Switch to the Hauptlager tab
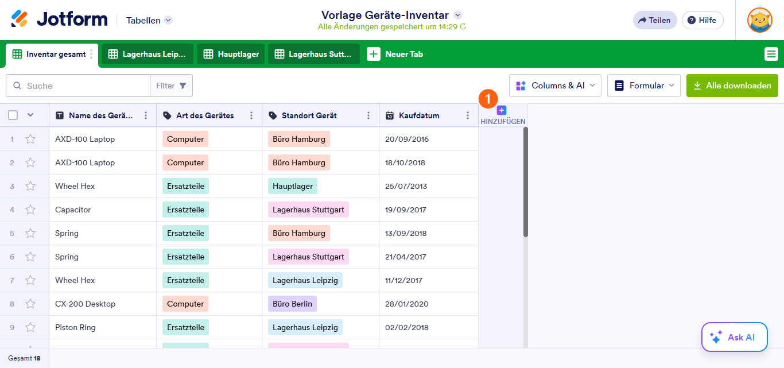Image resolution: width=784 pixels, height=368 pixels. (230, 53)
